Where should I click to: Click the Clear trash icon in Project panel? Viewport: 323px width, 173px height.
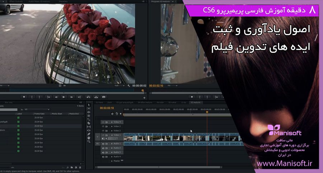[80, 167]
